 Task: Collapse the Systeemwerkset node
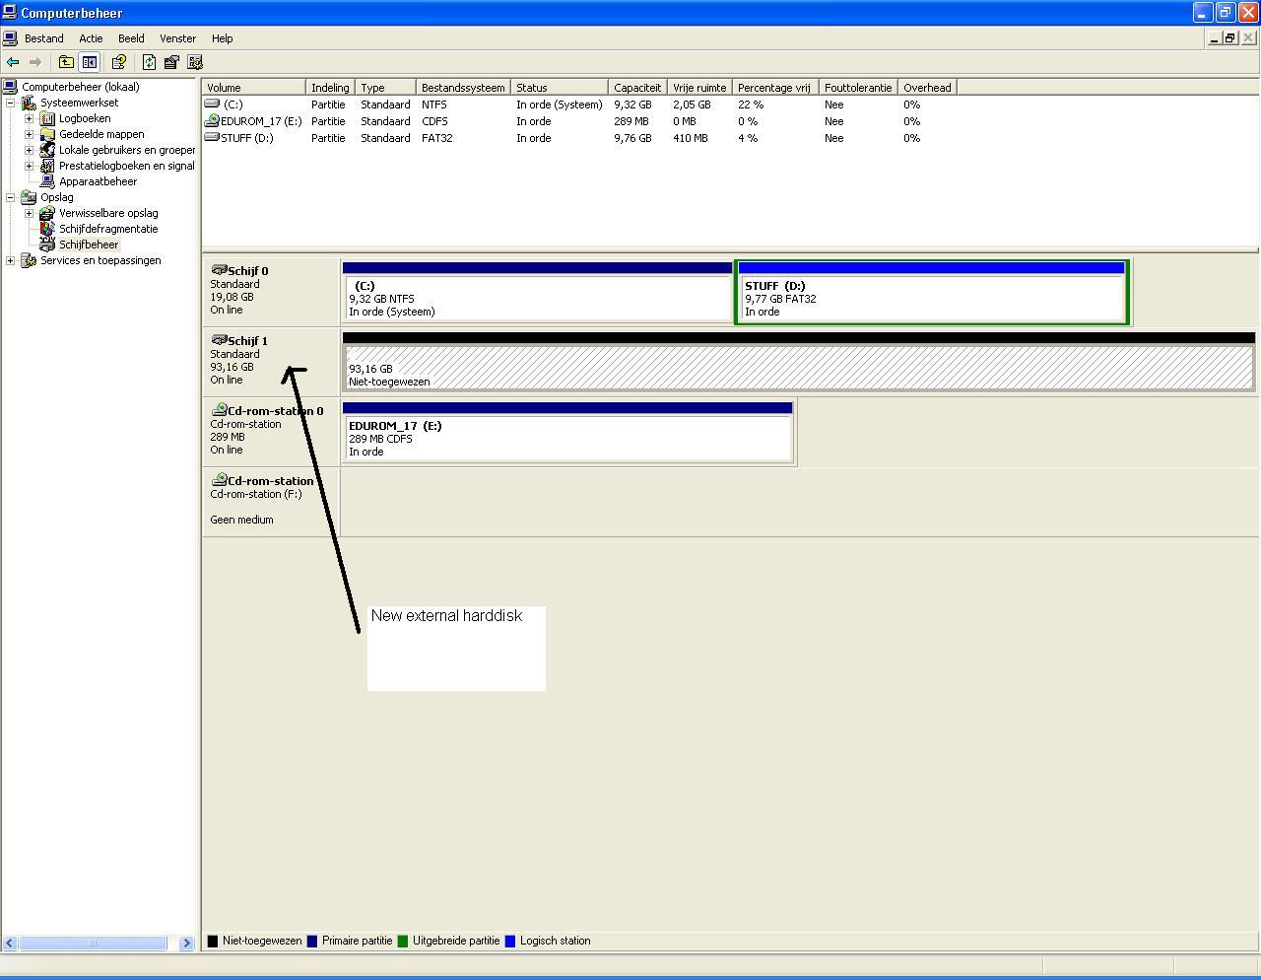coord(11,103)
